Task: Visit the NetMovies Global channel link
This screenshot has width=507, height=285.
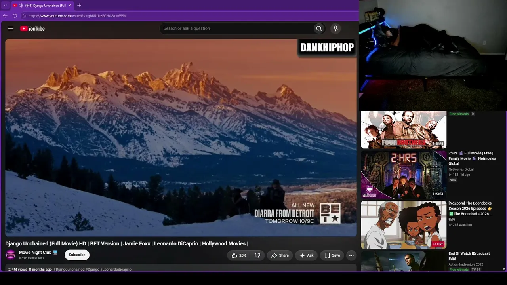Action: coord(461,169)
